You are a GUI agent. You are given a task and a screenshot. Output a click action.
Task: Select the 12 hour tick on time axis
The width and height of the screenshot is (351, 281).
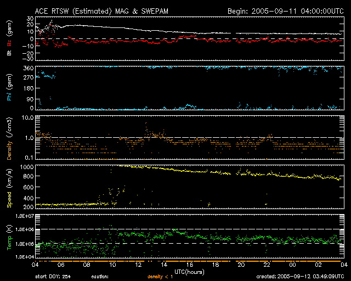[139, 264]
